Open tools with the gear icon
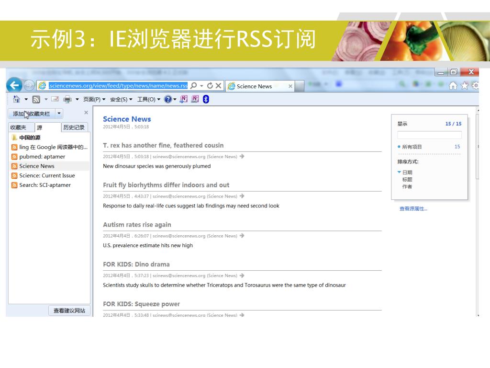Image resolution: width=490 pixels, height=368 pixels. click(x=476, y=85)
